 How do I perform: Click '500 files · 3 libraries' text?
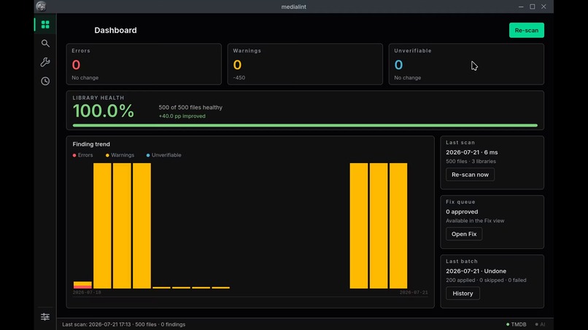(471, 162)
